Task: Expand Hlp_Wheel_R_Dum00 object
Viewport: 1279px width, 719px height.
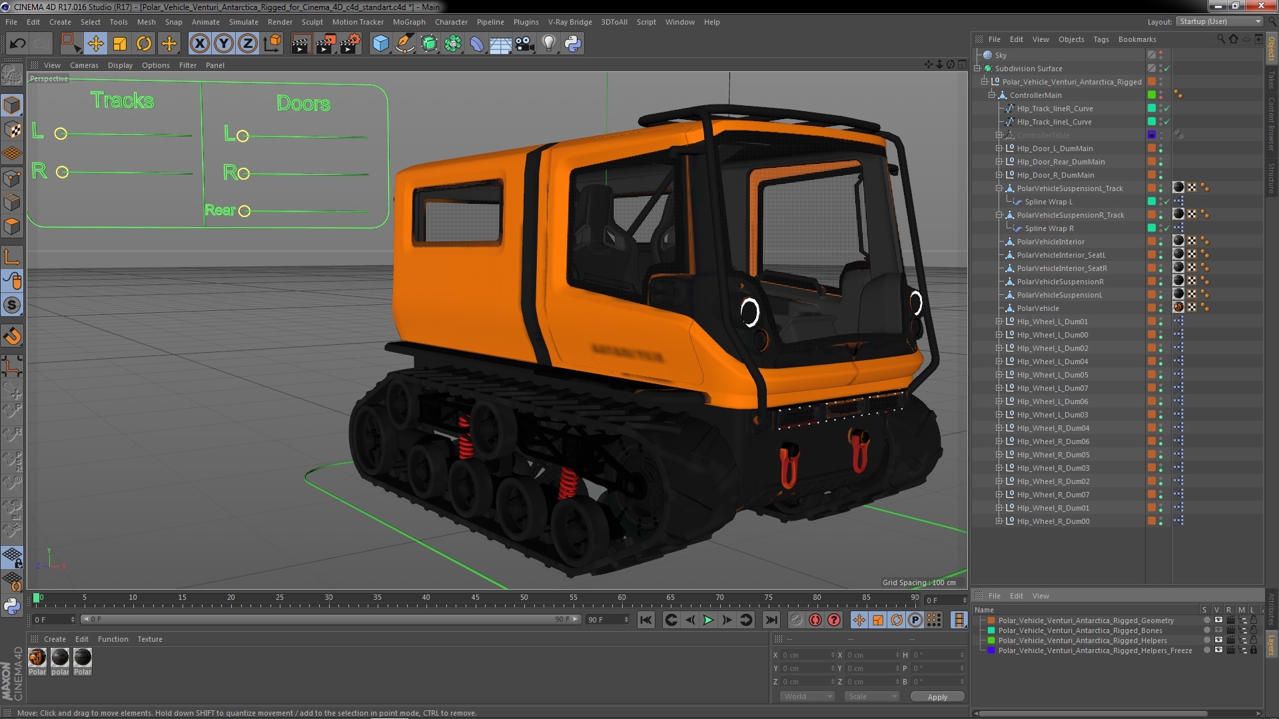Action: tap(999, 521)
